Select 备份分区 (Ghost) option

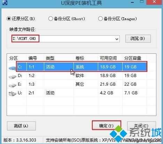pos(51,19)
